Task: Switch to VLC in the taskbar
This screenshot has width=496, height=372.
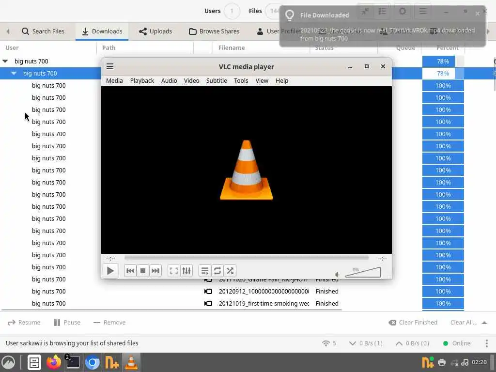Action: coord(131,362)
